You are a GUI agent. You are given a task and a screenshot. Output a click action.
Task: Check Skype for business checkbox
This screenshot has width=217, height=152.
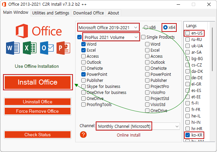pyautogui.click(x=83, y=86)
